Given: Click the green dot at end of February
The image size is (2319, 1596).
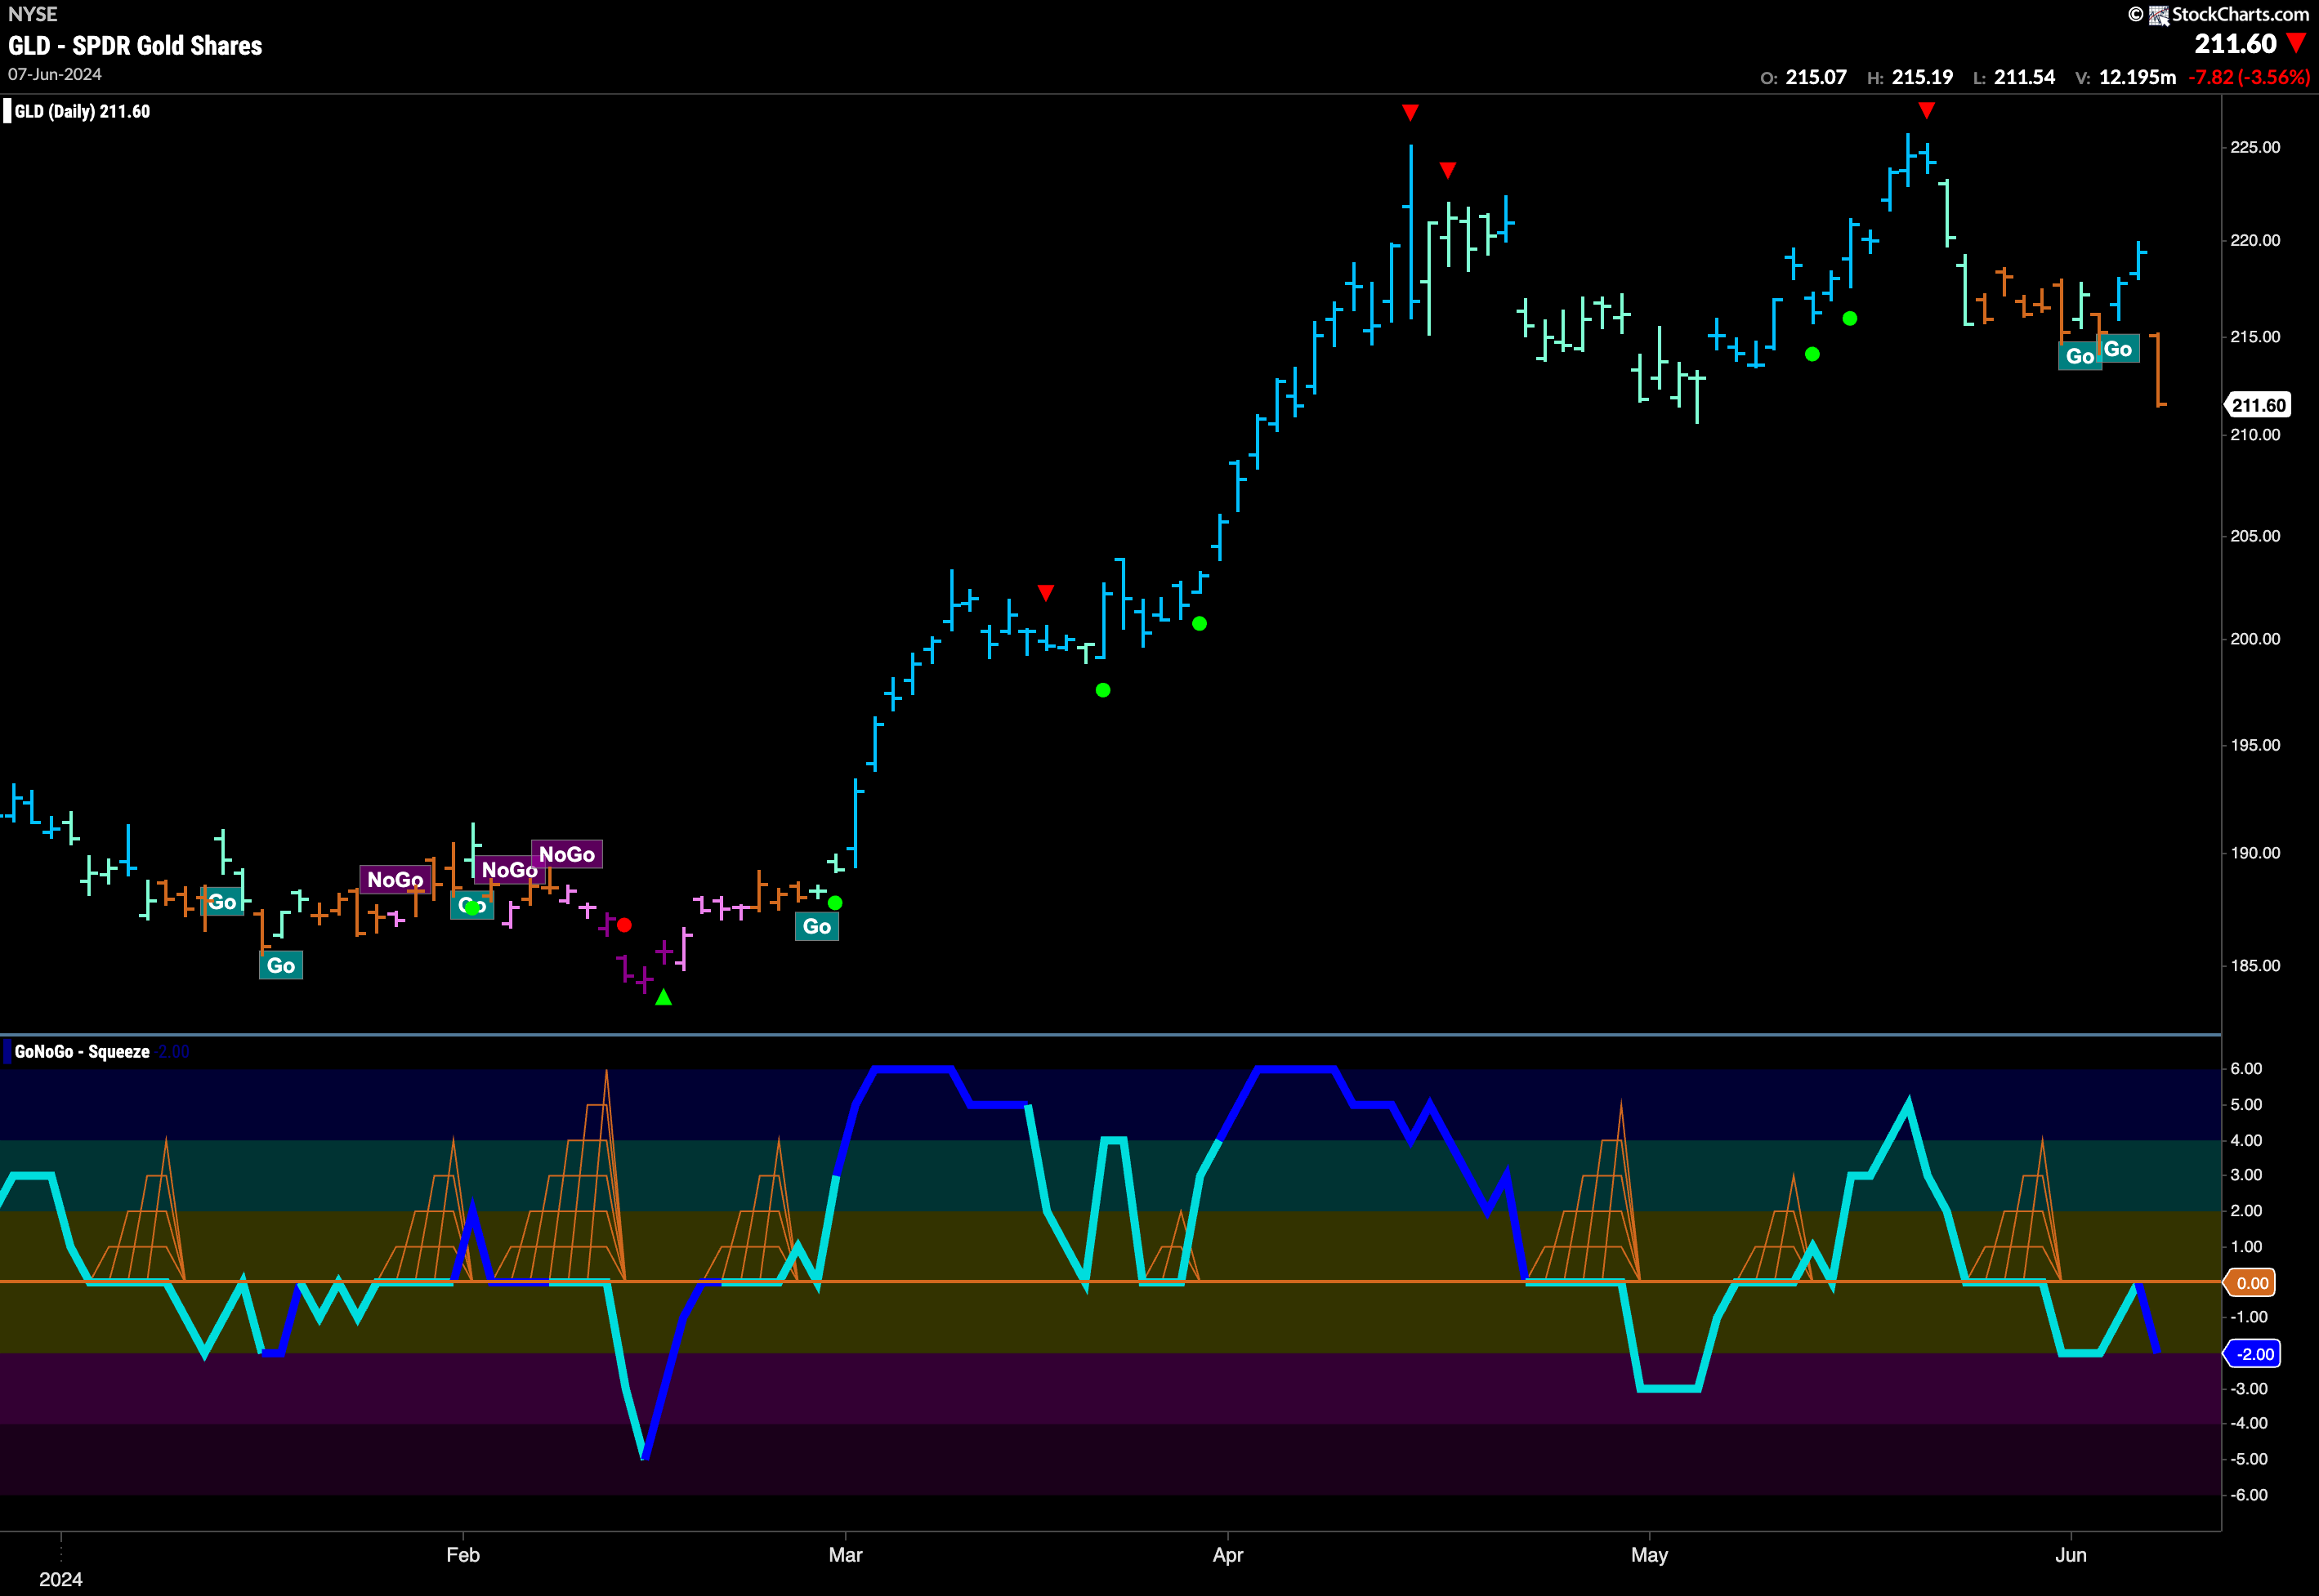Looking at the screenshot, I should [x=835, y=903].
